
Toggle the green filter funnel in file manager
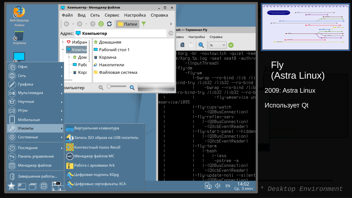click(x=144, y=24)
